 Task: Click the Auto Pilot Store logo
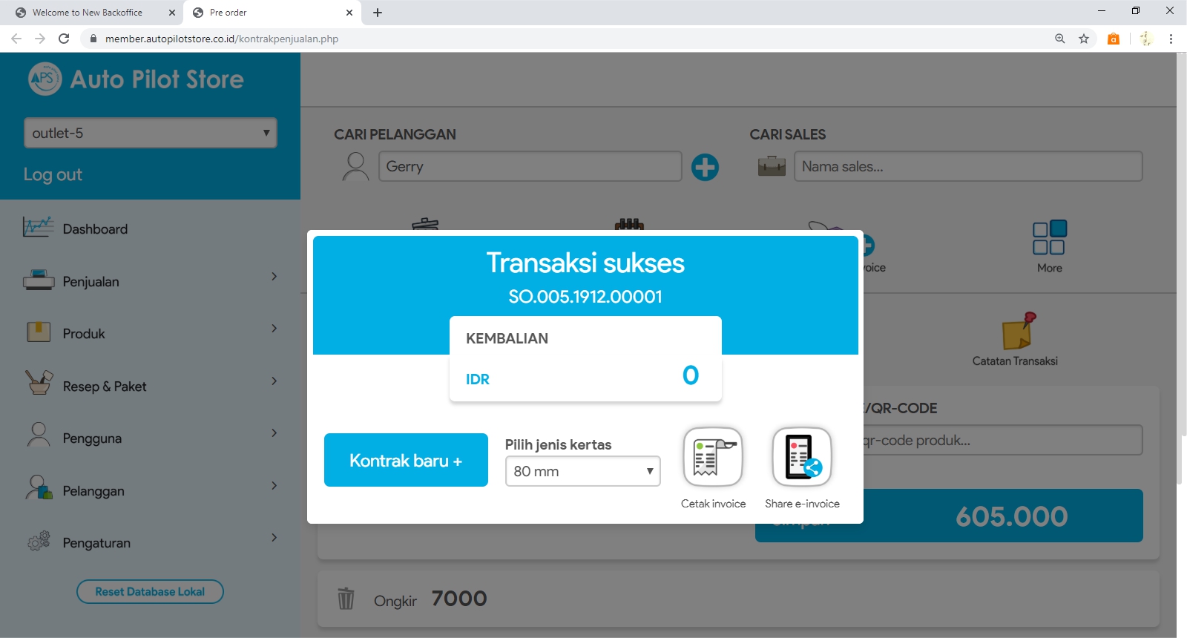[x=45, y=79]
